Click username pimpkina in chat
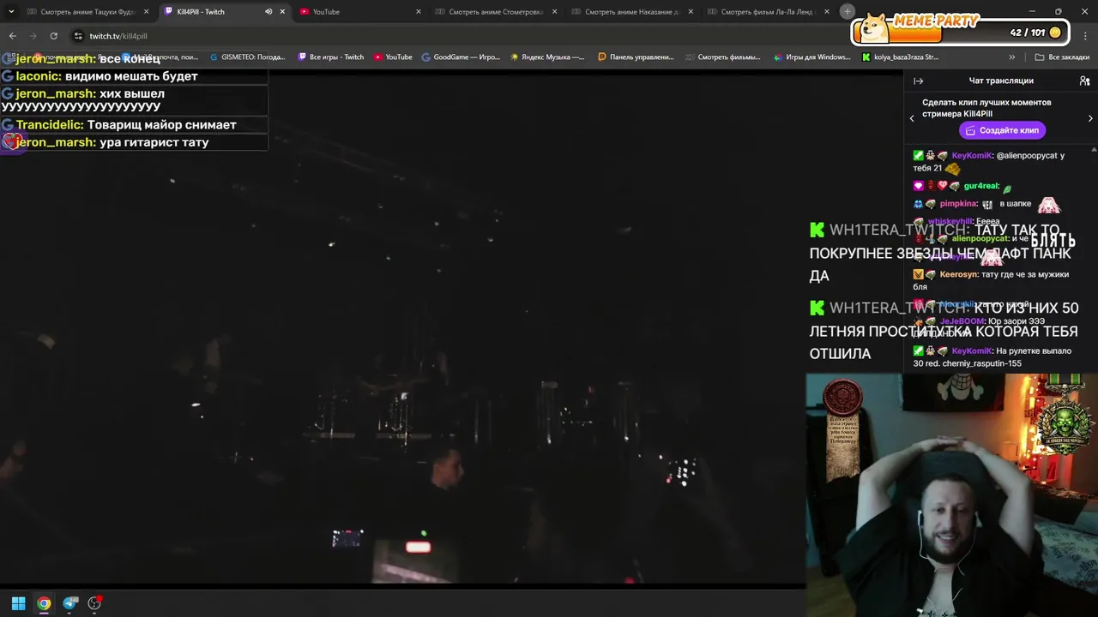 [958, 204]
